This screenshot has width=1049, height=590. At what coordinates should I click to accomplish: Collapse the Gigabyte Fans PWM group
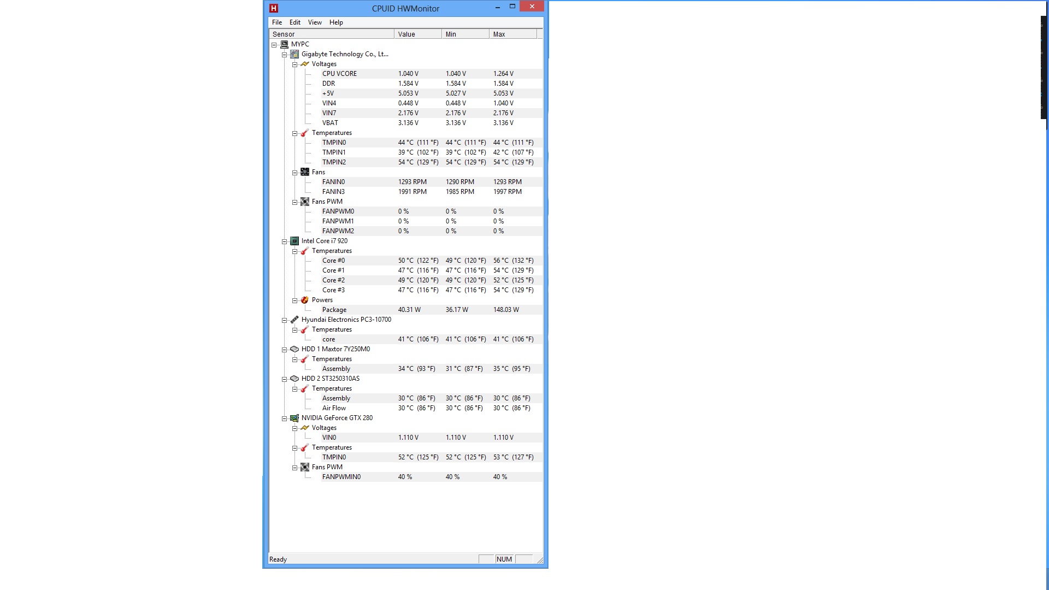tap(295, 202)
